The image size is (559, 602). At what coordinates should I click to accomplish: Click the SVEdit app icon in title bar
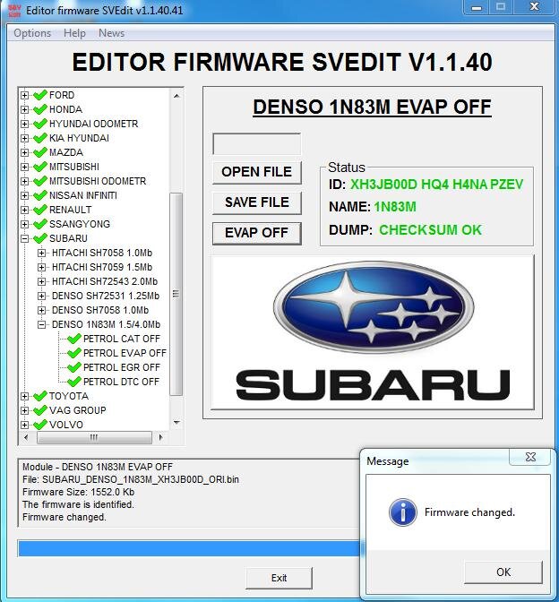point(14,11)
